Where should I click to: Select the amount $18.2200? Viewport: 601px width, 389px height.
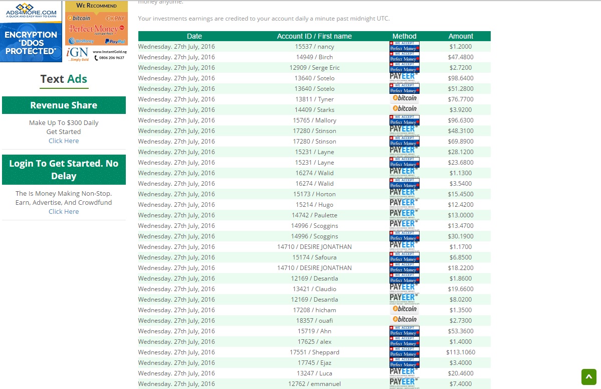(461, 268)
